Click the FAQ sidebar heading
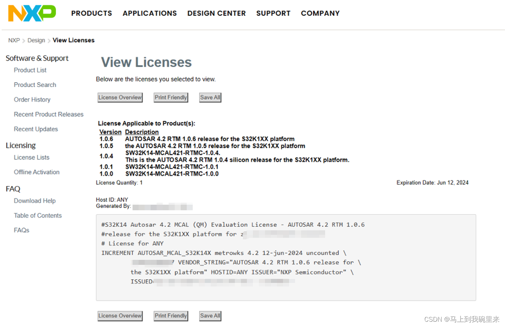505x326 pixels. [x=13, y=189]
